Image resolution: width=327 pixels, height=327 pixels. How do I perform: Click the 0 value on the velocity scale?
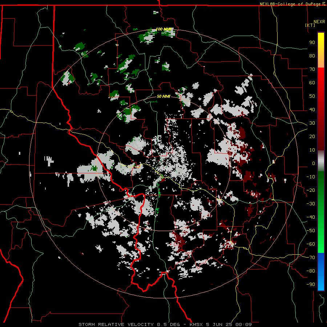pyautogui.click(x=314, y=163)
